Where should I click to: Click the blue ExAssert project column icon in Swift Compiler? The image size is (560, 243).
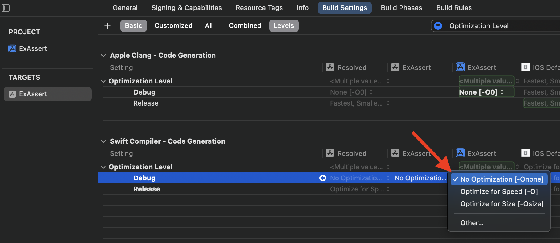pyautogui.click(x=460, y=153)
